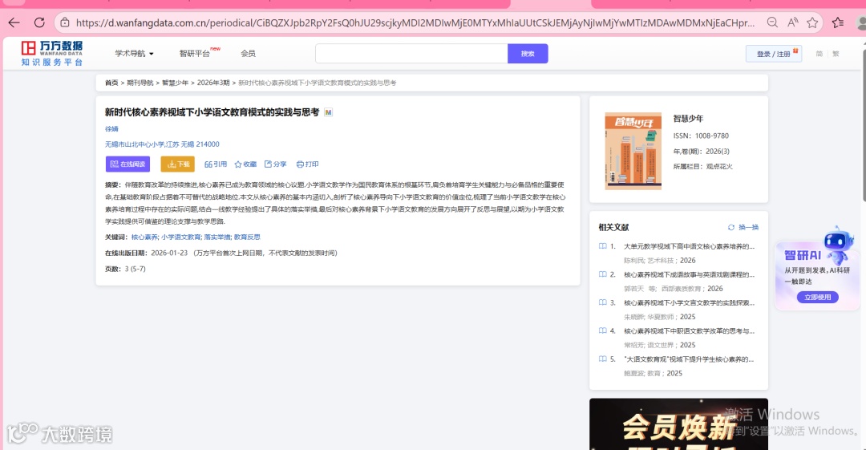Switch to simplified Chinese 简

[819, 54]
